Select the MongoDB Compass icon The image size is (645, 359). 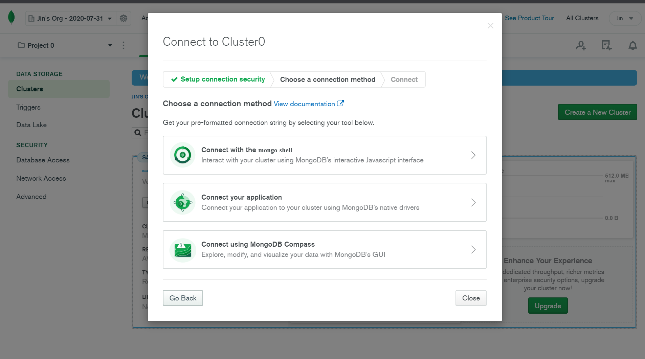coord(182,250)
